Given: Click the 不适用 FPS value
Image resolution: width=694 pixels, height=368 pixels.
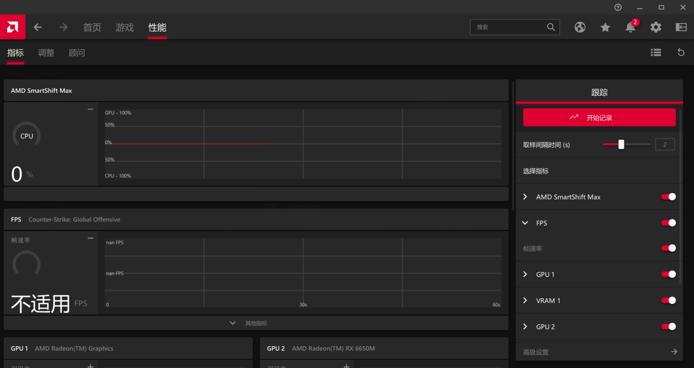Looking at the screenshot, I should click(x=41, y=304).
